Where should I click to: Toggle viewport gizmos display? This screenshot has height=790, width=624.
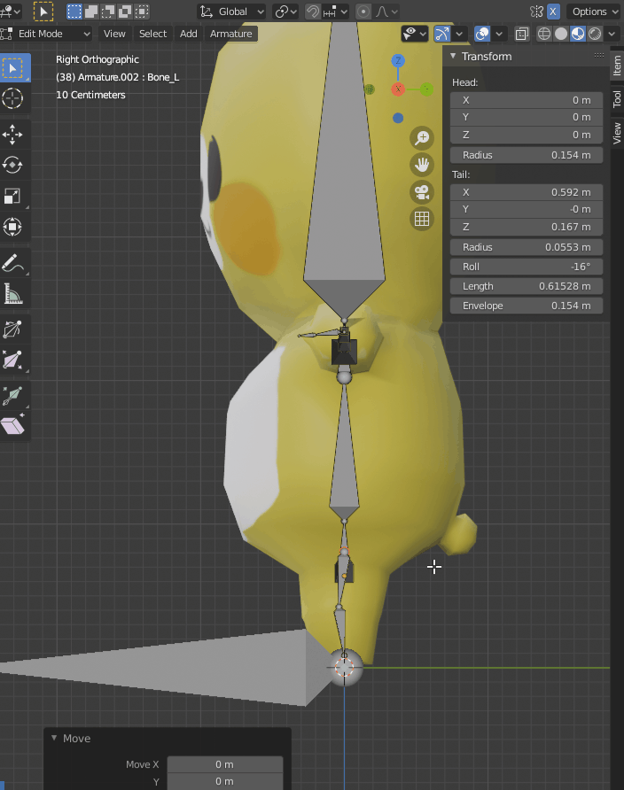pos(442,34)
